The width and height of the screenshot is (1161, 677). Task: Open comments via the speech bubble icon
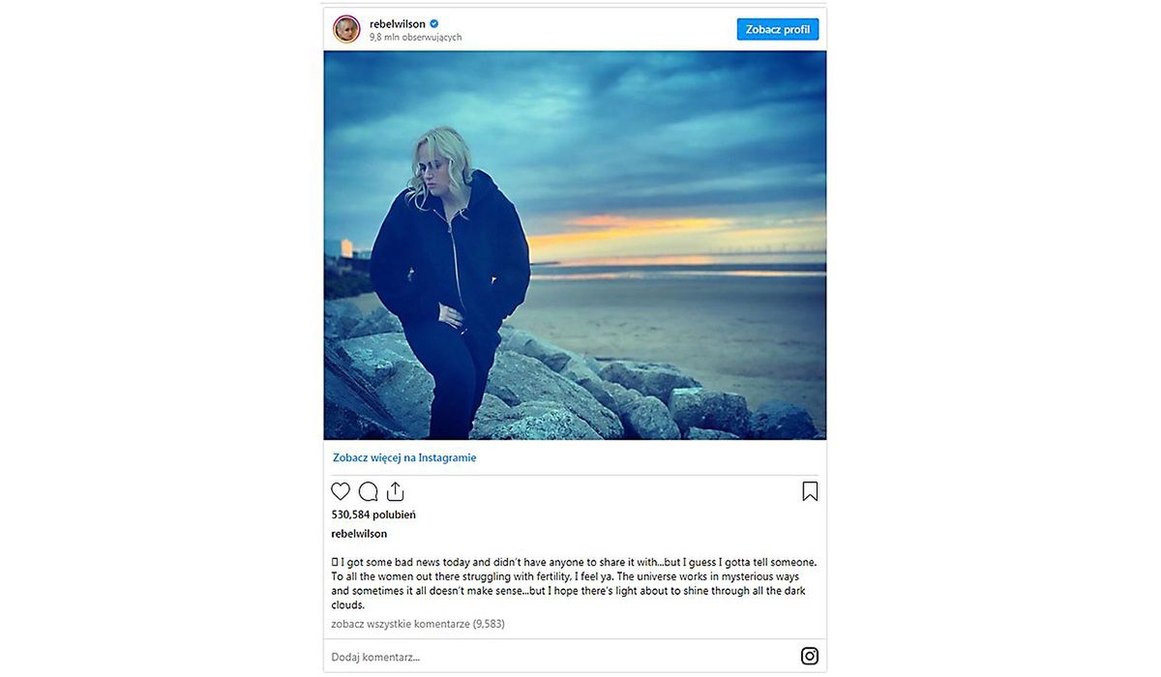pyautogui.click(x=368, y=491)
